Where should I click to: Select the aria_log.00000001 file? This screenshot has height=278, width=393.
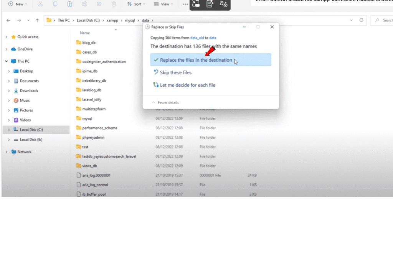(x=96, y=175)
